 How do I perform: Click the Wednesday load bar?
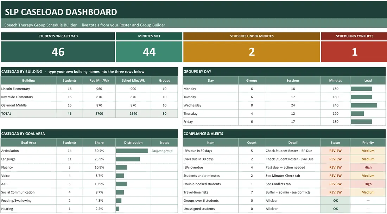(x=364, y=105)
